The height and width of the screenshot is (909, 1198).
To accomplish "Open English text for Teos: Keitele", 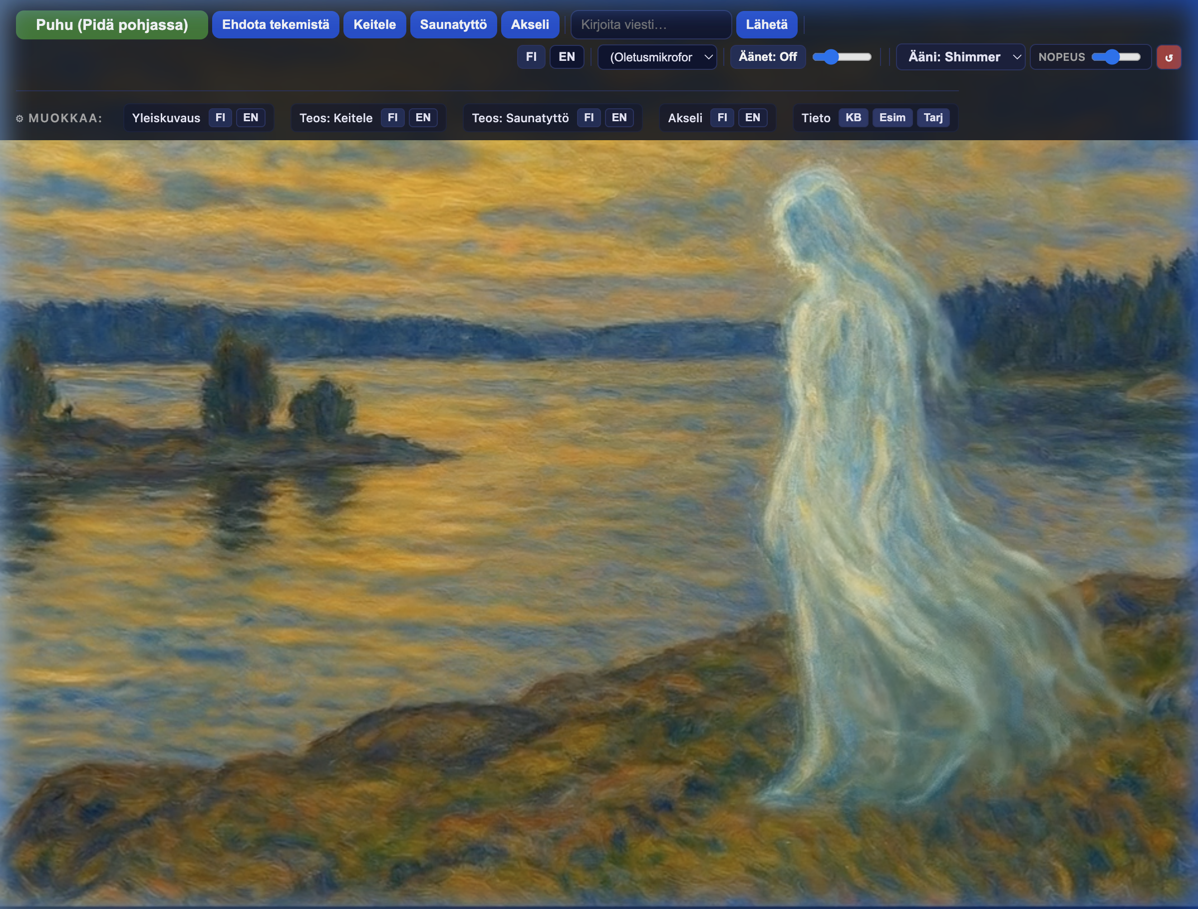I will click(423, 117).
